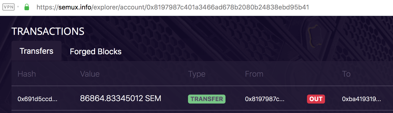Click the green secure lock icon
The width and height of the screenshot is (393, 113).
(x=27, y=7)
